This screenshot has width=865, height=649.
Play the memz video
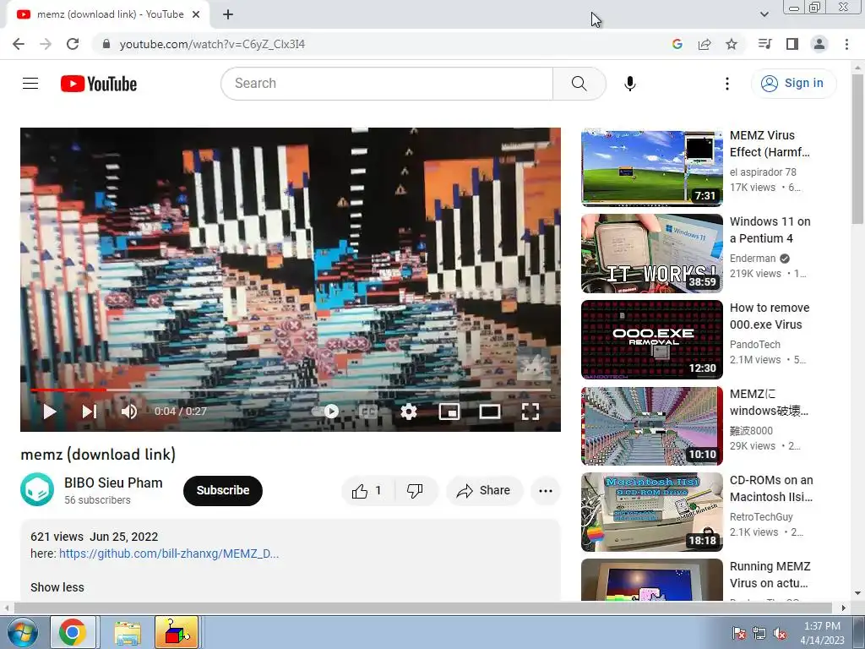point(50,412)
